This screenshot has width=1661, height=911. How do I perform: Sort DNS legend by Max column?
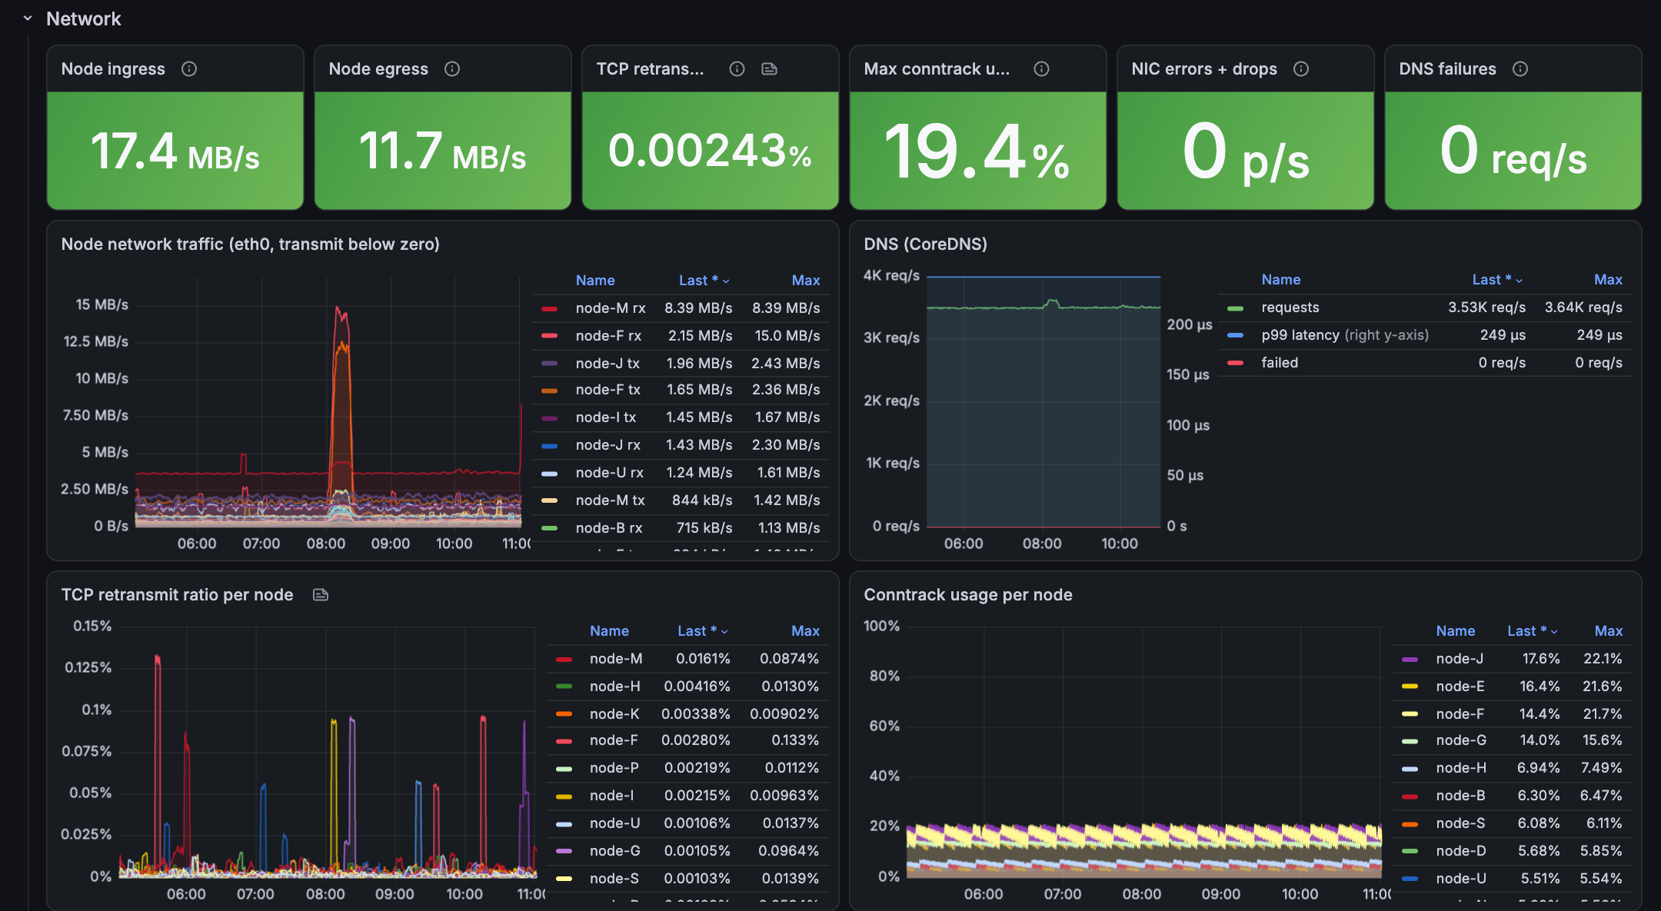point(1608,280)
